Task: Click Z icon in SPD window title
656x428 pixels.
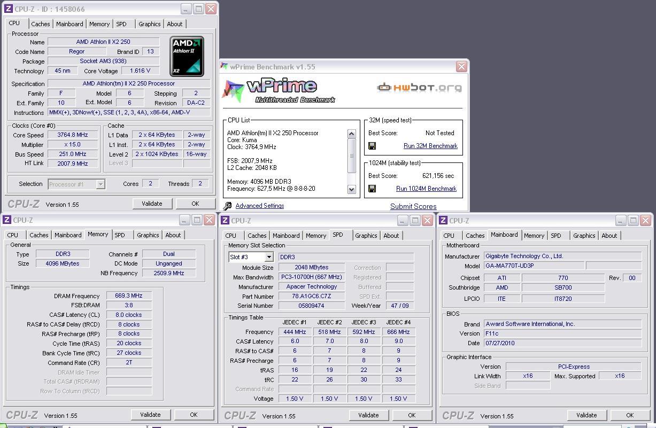Action: point(225,221)
